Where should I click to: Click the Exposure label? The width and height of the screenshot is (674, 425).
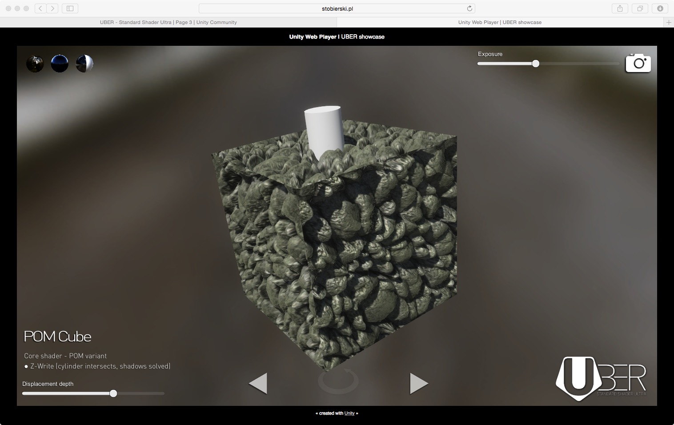[x=490, y=54]
